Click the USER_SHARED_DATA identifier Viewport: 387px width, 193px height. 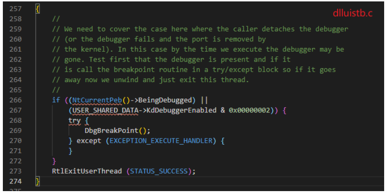point(106,110)
